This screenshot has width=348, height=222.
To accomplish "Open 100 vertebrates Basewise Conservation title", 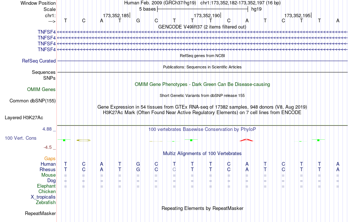I will coord(202,129).
